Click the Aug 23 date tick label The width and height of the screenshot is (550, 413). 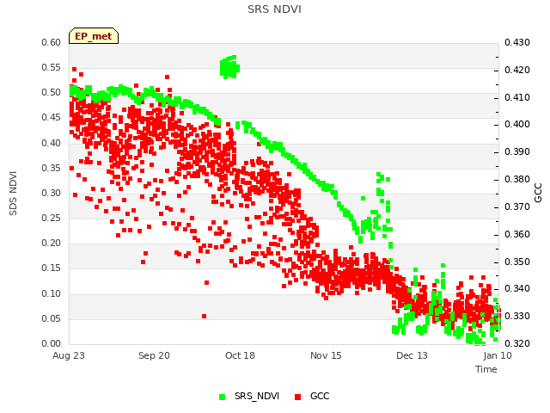pos(69,355)
